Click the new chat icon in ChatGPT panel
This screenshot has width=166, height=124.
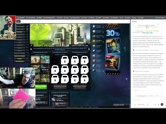point(133,25)
